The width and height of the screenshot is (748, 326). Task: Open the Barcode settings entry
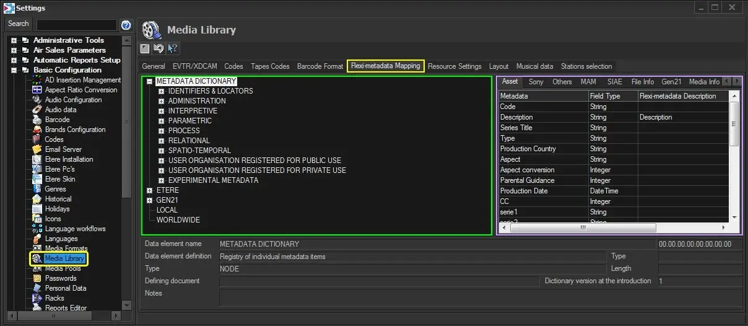pyautogui.click(x=57, y=120)
